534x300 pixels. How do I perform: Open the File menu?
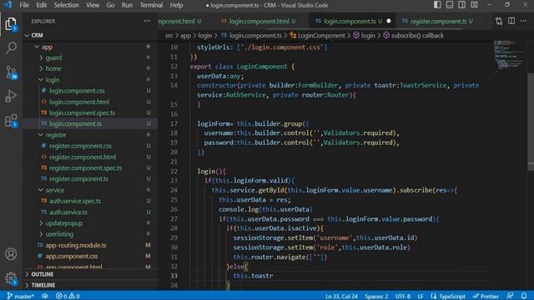(24, 5)
